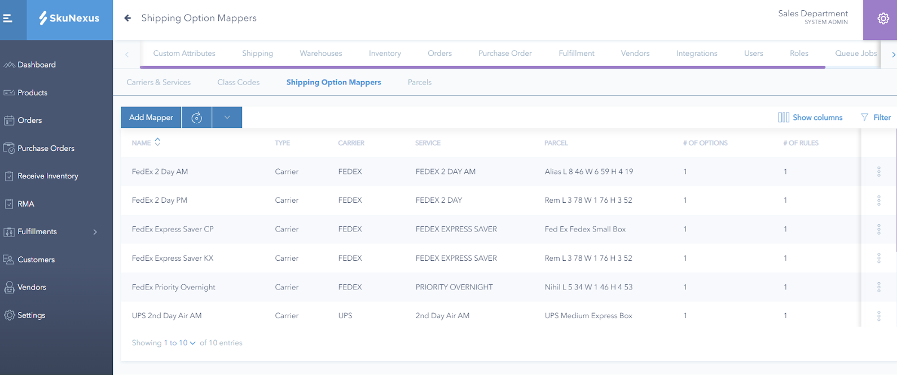Open the Class Codes subtab
The image size is (897, 375).
tap(238, 82)
